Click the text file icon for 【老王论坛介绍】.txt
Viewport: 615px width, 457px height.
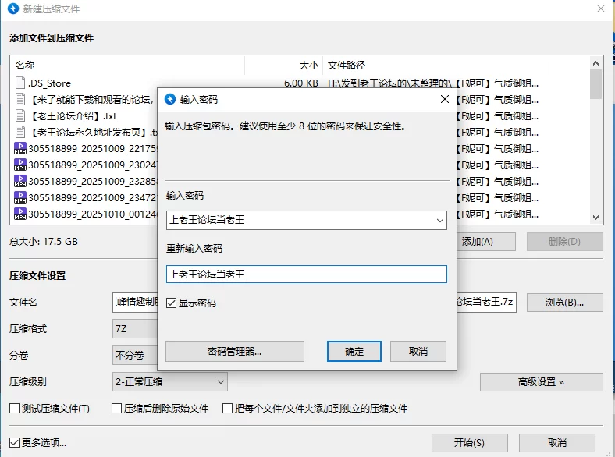[20, 115]
